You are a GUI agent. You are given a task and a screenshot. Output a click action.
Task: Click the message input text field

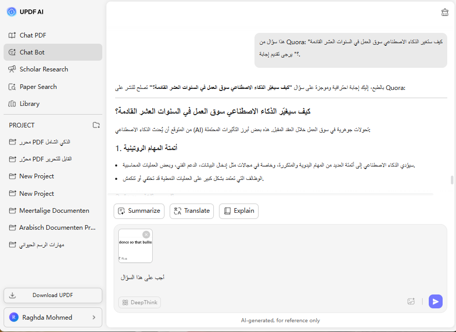click(x=280, y=278)
